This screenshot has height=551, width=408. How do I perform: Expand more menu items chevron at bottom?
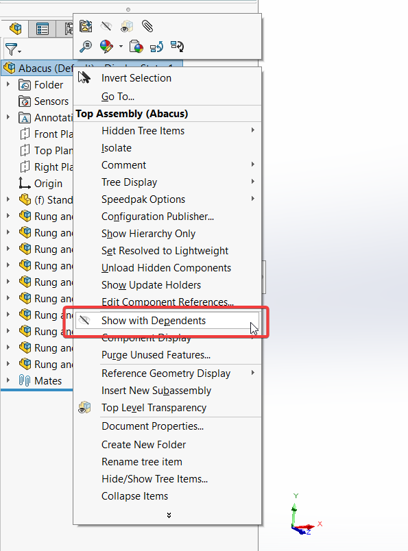coord(169,515)
